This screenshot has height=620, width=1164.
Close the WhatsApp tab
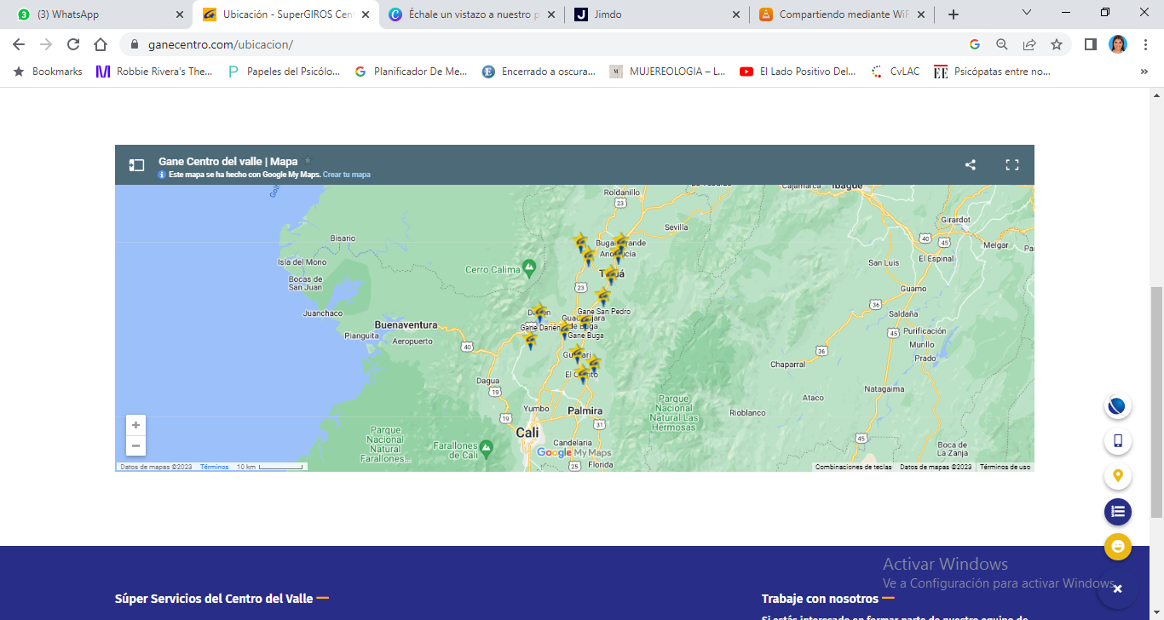coord(180,14)
